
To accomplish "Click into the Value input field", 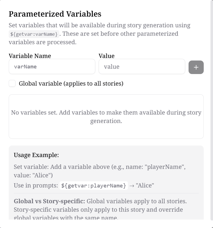I will pos(142,67).
